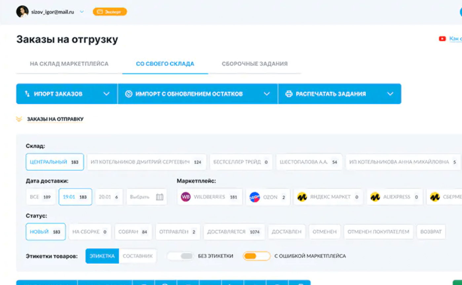Toggle the Без этикетки switch

(x=180, y=256)
